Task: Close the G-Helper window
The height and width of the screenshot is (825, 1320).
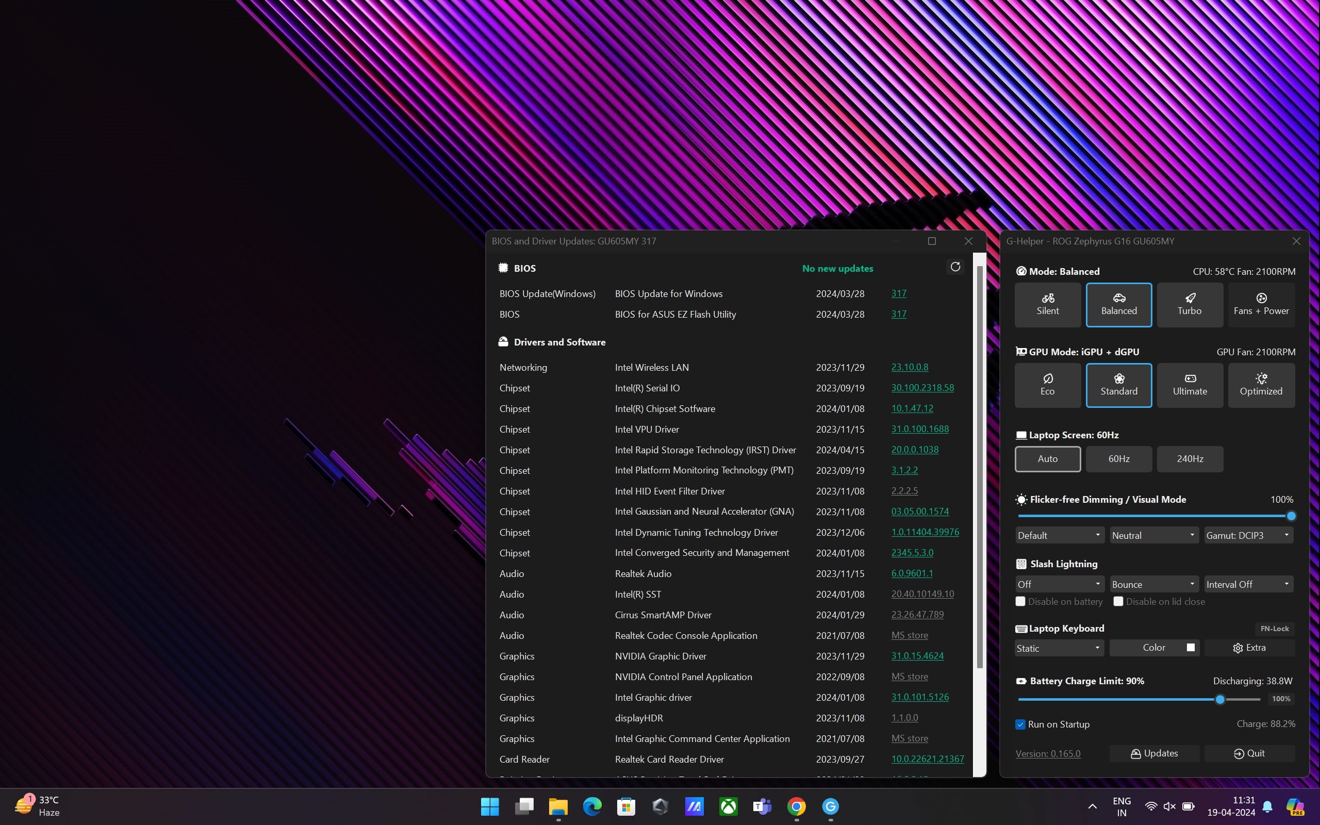Action: point(1296,241)
